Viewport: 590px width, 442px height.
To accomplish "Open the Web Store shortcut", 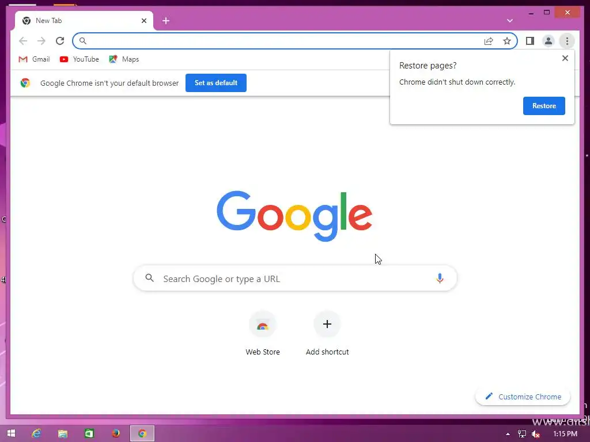I will [x=263, y=334].
